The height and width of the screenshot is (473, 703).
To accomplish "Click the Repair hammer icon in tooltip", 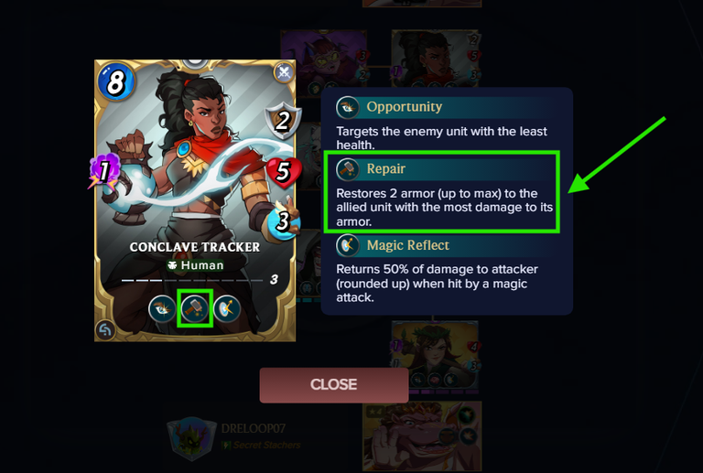I will (x=348, y=169).
